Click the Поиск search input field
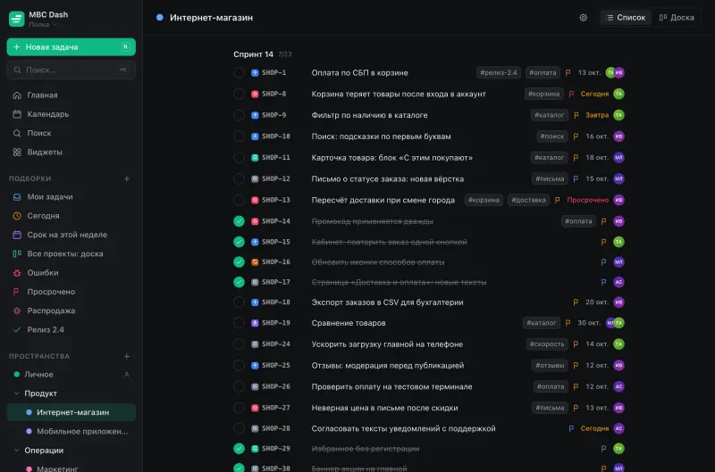Viewport: 715px width, 472px height. pyautogui.click(x=71, y=70)
